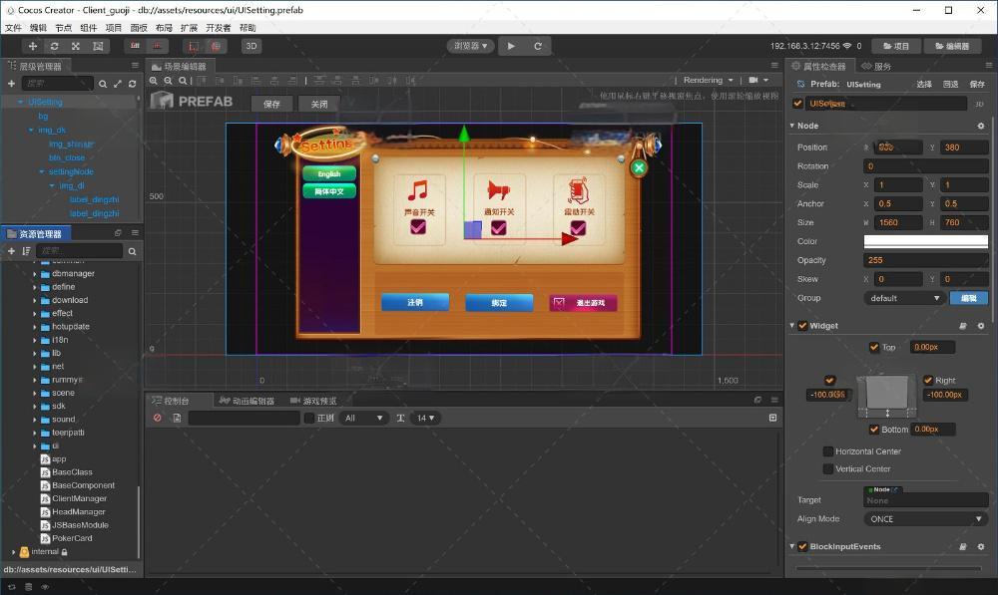Switch to the 动画编辑器 tab

[251, 401]
